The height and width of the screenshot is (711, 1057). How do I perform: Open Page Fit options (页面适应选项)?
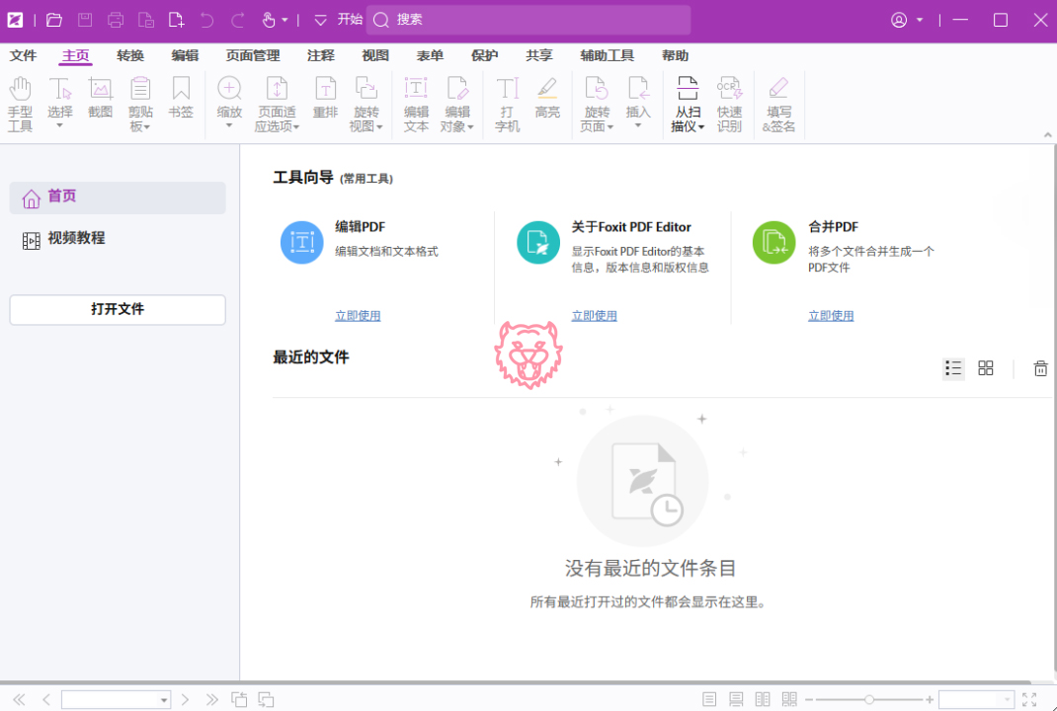click(x=277, y=104)
